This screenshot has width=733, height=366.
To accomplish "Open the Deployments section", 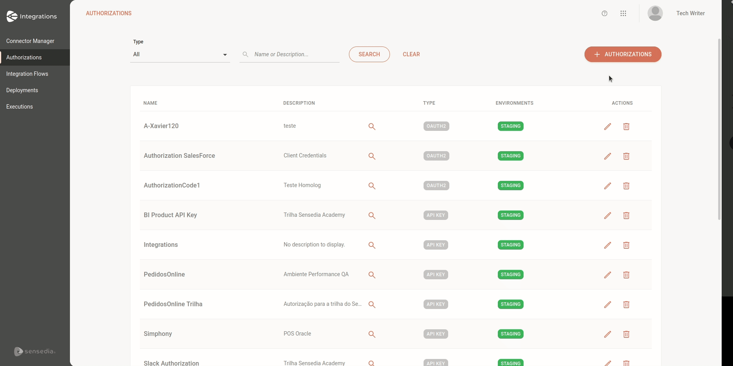I will pos(22,90).
